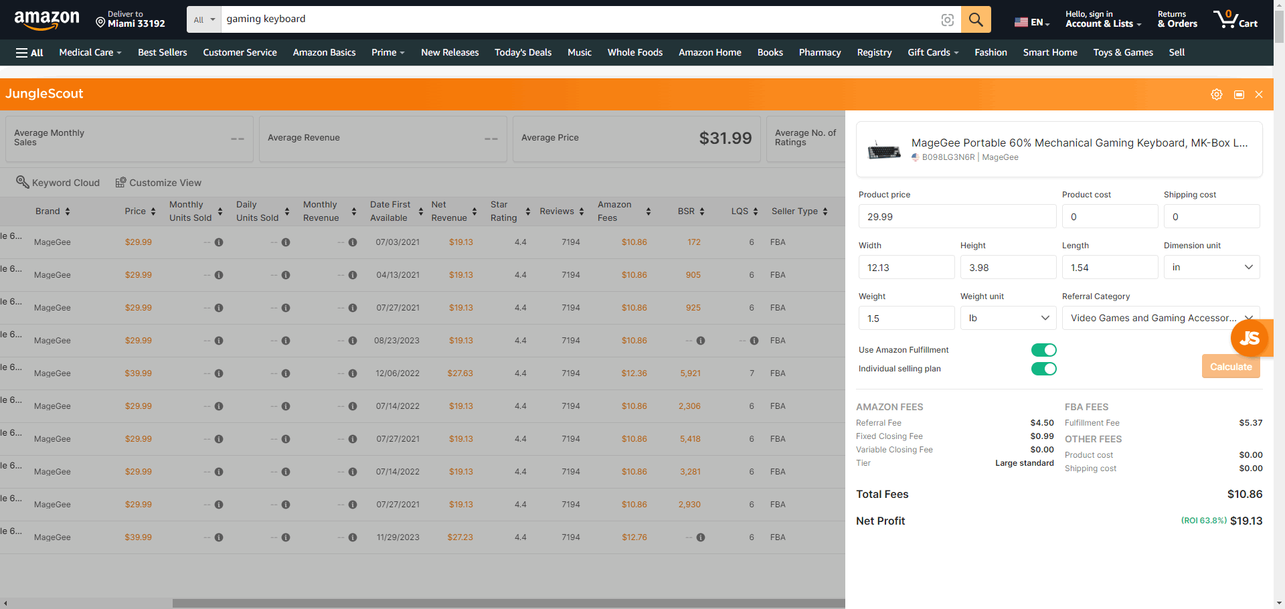Open the Sell link
Image resolution: width=1285 pixels, height=609 pixels.
point(1177,53)
